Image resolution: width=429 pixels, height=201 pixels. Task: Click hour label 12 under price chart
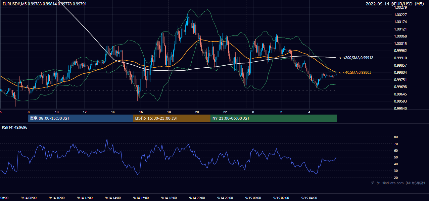click(x=85, y=112)
